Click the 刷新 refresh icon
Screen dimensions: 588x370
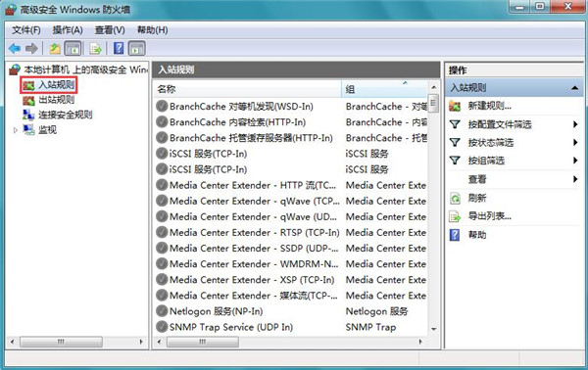455,198
